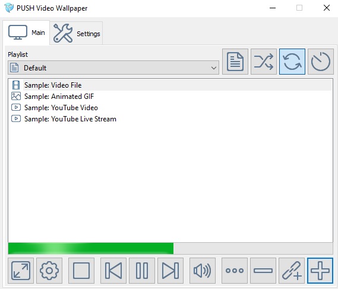The image size is (338, 289).
Task: Add a file with the plus button
Action: [320, 271]
